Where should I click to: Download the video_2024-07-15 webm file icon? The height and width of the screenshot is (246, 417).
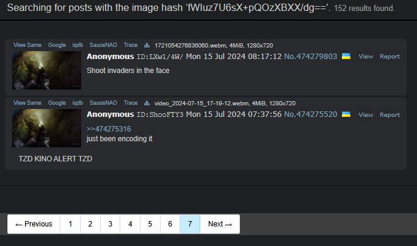147,104
